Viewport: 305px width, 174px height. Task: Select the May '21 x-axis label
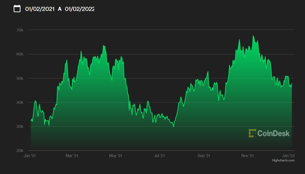coord(116,155)
